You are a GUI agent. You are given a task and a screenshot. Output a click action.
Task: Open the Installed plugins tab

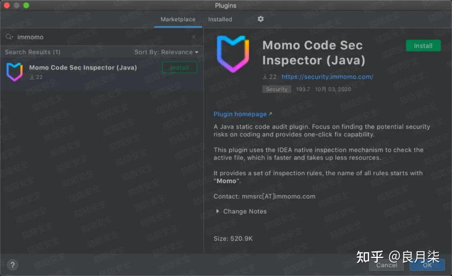click(x=220, y=19)
